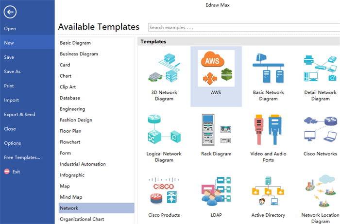Open the Cisco Products template icon
The width and height of the screenshot is (340, 224).
click(x=164, y=191)
